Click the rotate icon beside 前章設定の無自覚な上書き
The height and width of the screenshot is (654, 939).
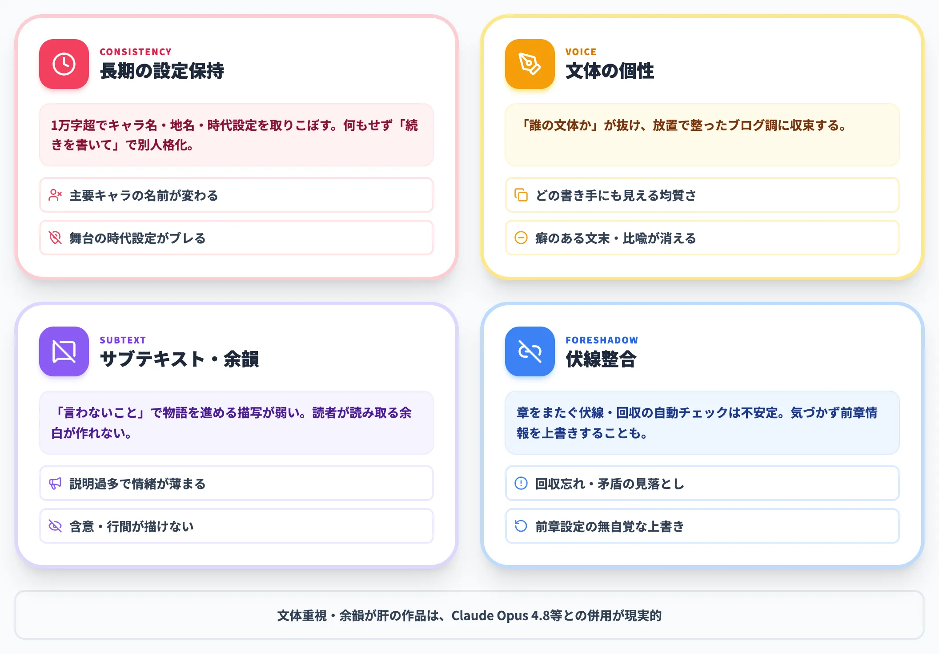coord(521,526)
